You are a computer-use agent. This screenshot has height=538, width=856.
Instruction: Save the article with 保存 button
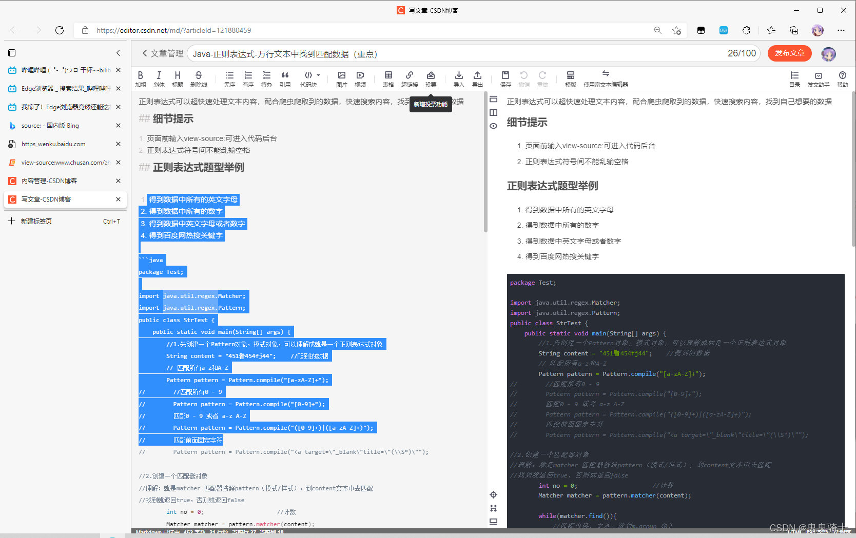click(505, 79)
